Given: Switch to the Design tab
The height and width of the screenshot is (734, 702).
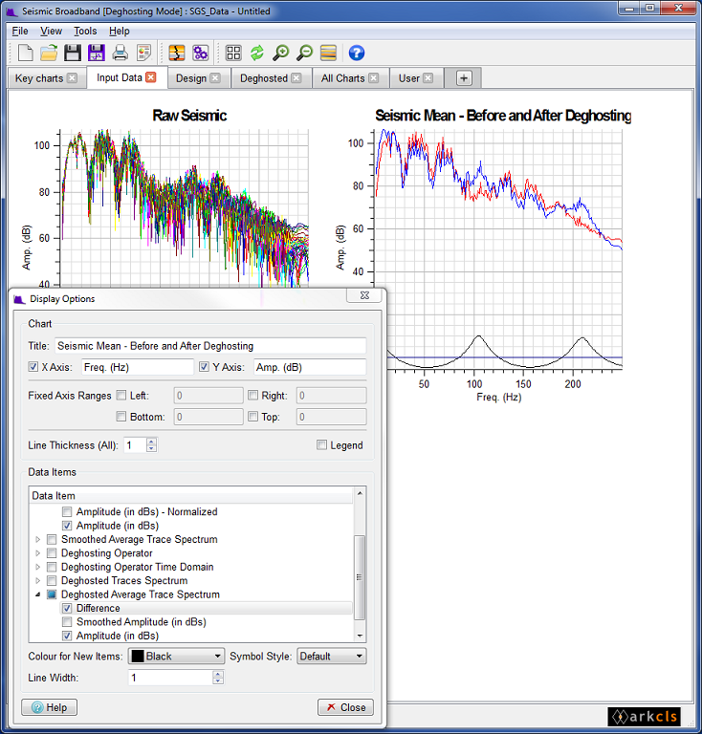Looking at the screenshot, I should click(x=191, y=78).
